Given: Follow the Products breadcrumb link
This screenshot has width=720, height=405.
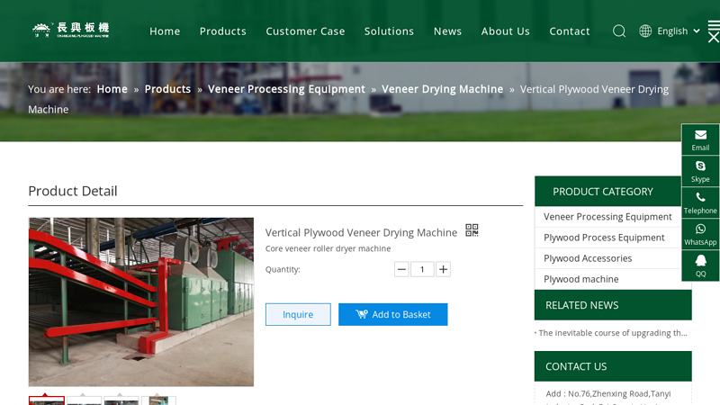Looking at the screenshot, I should pos(167,89).
